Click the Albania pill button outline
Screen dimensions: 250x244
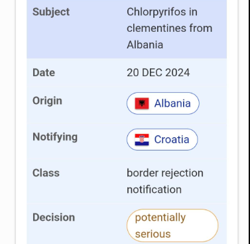(x=163, y=103)
